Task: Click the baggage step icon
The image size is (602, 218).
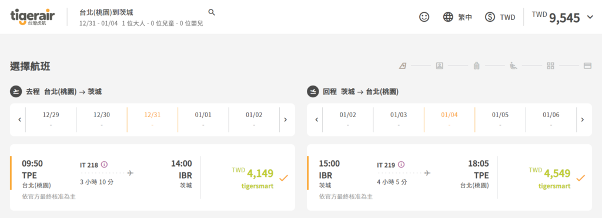Action: 476,66
